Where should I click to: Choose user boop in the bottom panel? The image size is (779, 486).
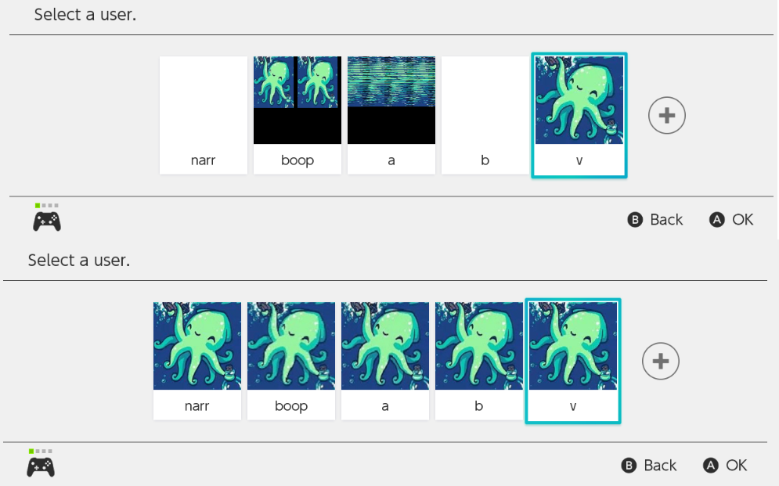(291, 361)
